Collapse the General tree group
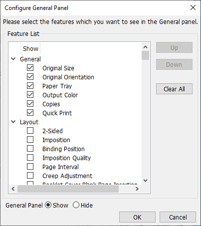 13,59
